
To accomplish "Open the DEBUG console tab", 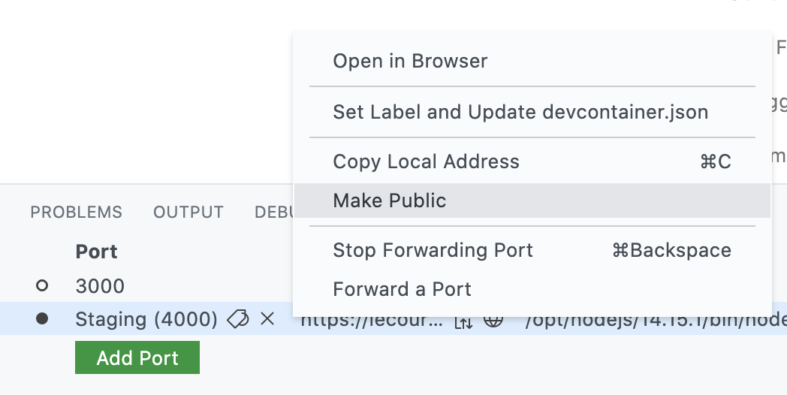I will [x=274, y=213].
